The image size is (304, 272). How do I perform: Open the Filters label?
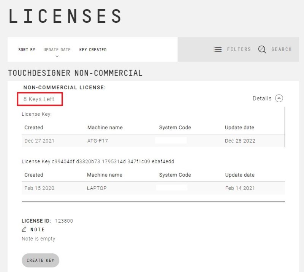tap(239, 49)
